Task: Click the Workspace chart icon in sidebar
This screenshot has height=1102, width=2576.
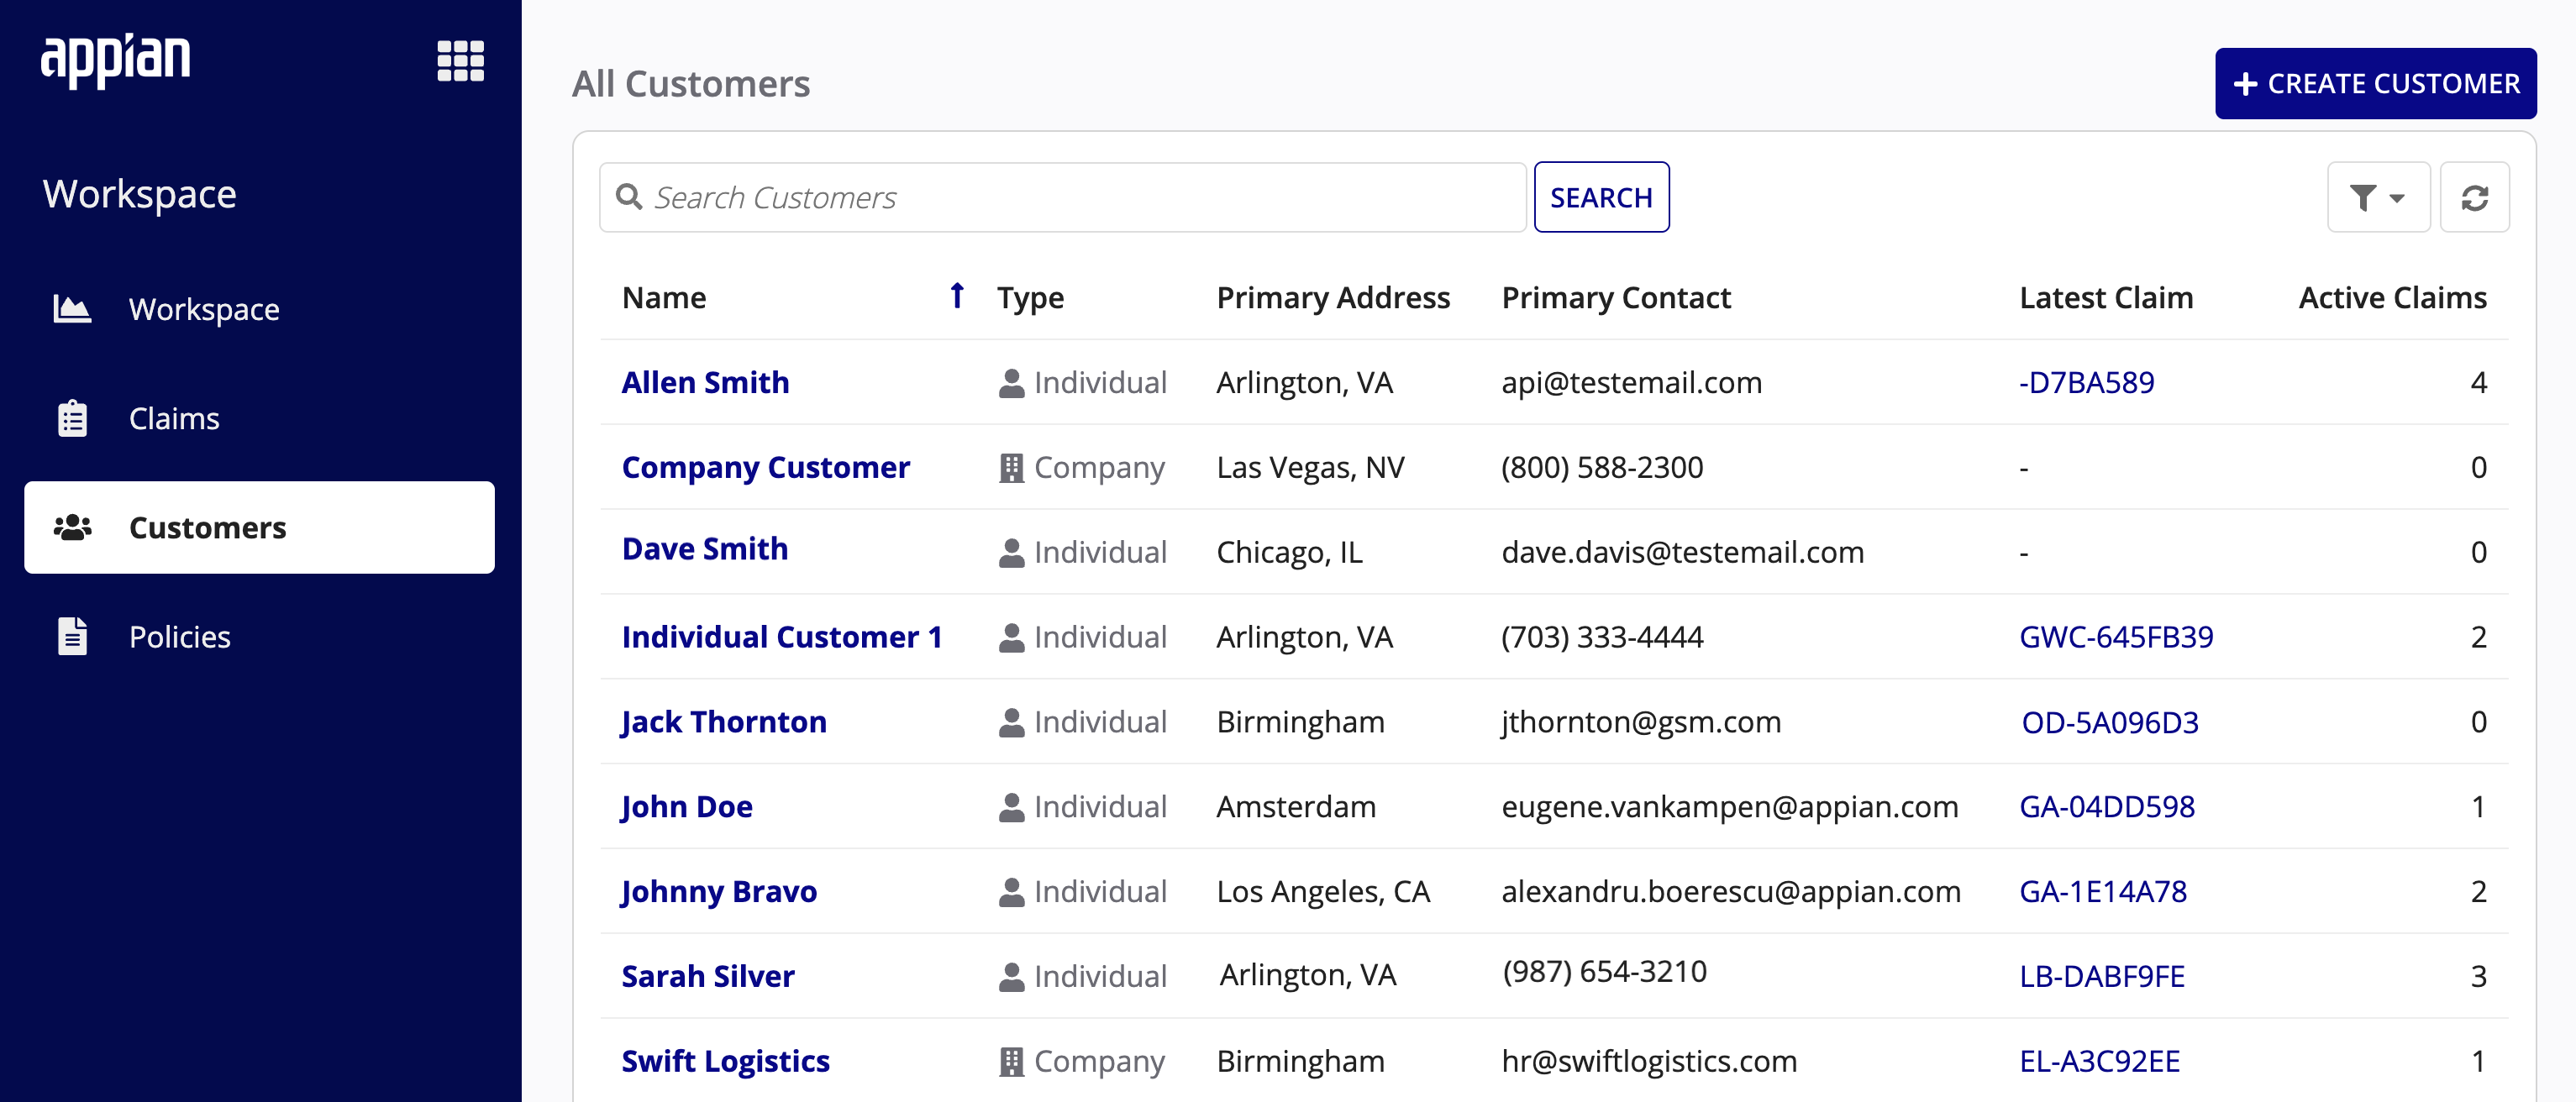Action: coord(72,309)
